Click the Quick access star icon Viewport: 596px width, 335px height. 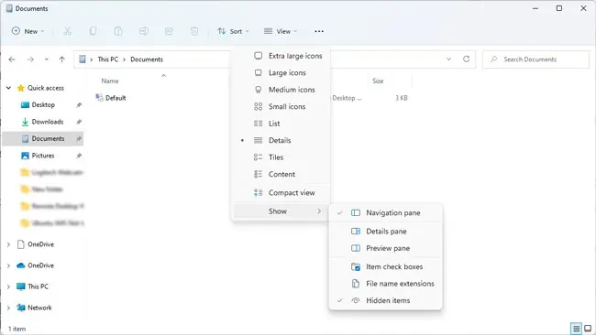click(21, 88)
